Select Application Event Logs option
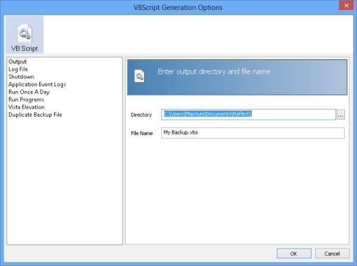Viewport: 357px width, 266px height. point(37,85)
